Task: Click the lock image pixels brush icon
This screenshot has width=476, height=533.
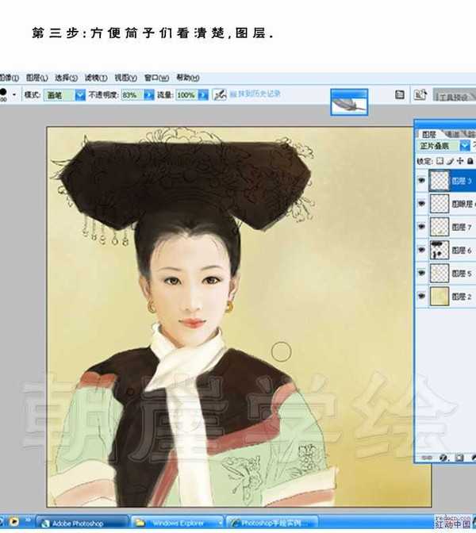Action: pos(450,160)
